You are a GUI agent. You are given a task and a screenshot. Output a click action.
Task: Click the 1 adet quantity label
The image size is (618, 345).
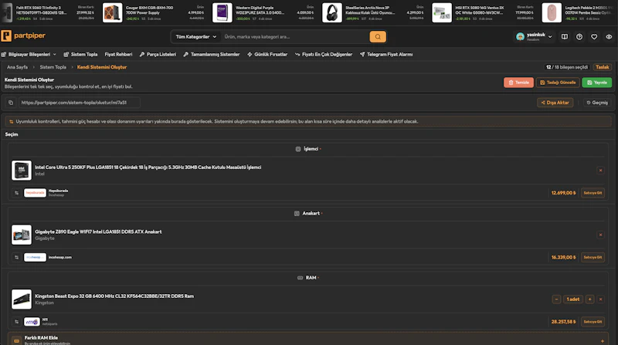coord(572,299)
